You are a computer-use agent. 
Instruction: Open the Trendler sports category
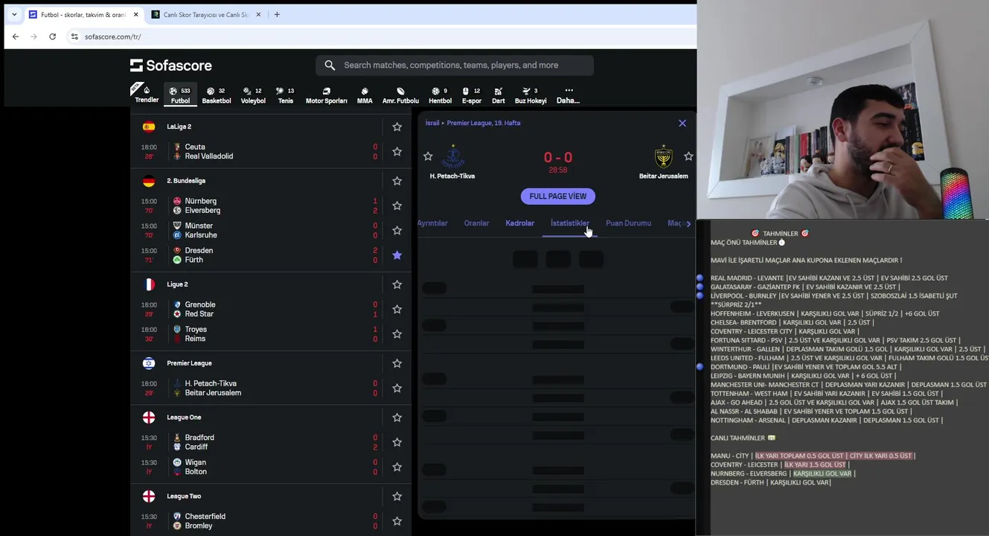click(x=147, y=95)
